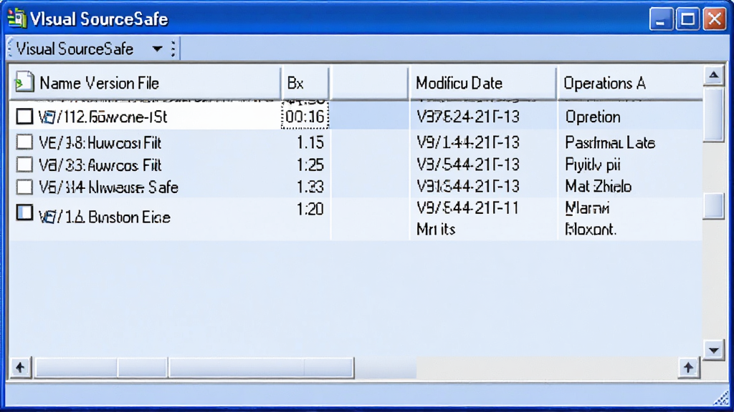Click the horizontal scrollbar thumb
The height and width of the screenshot is (412, 734).
194,368
